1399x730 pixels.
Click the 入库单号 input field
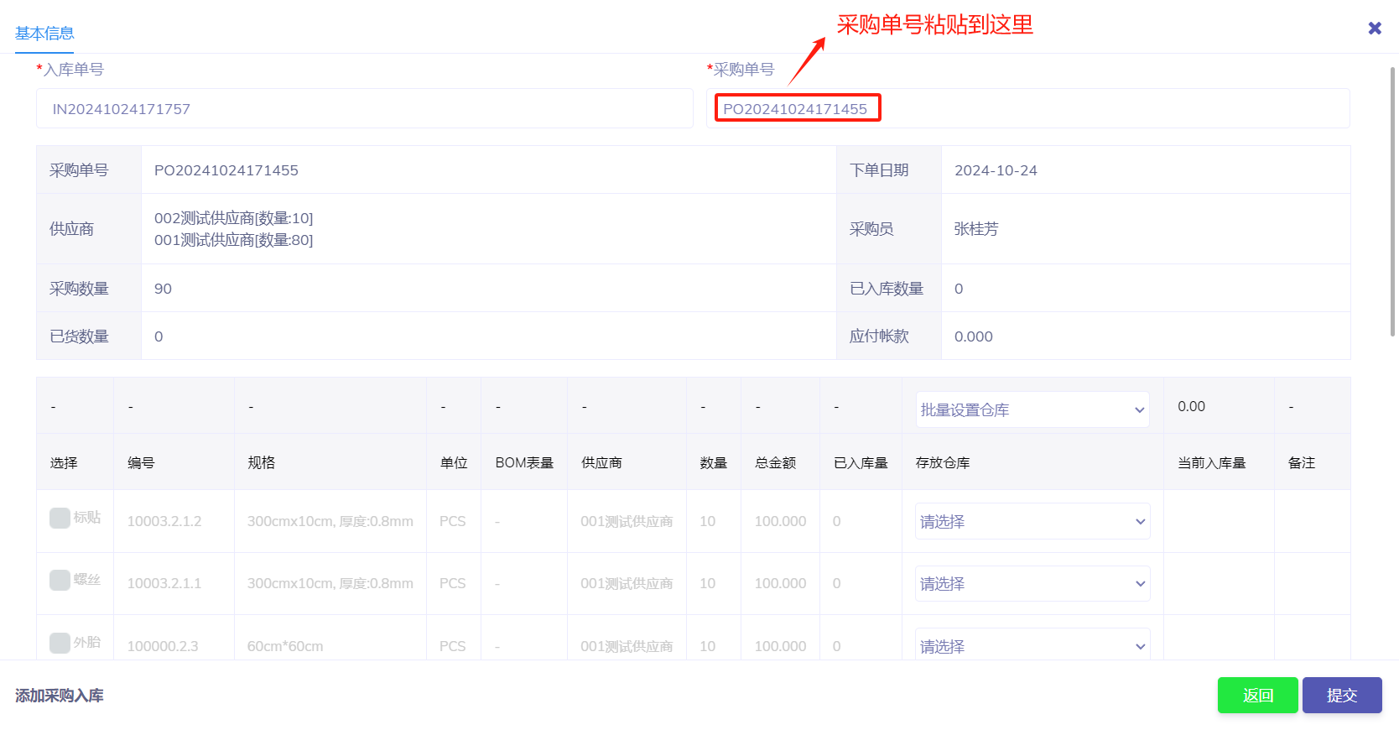coord(364,109)
